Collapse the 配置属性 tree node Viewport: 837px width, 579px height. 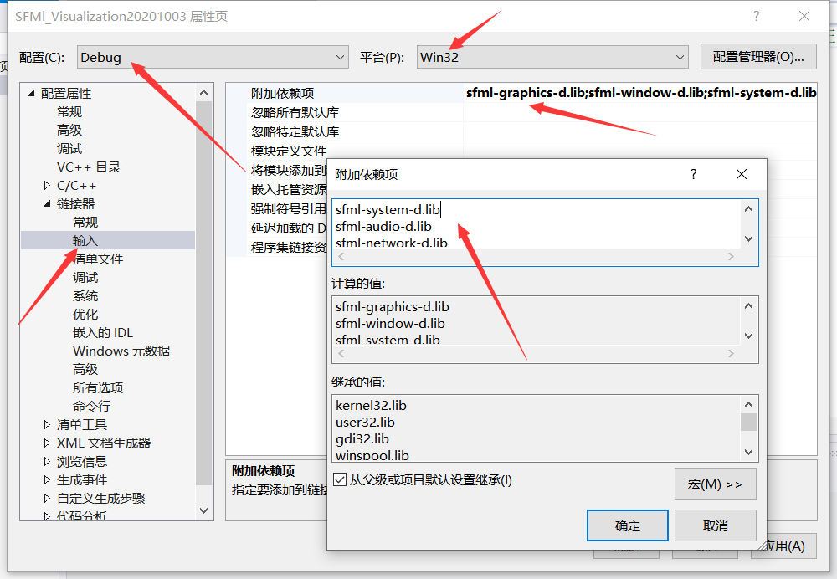(x=31, y=94)
